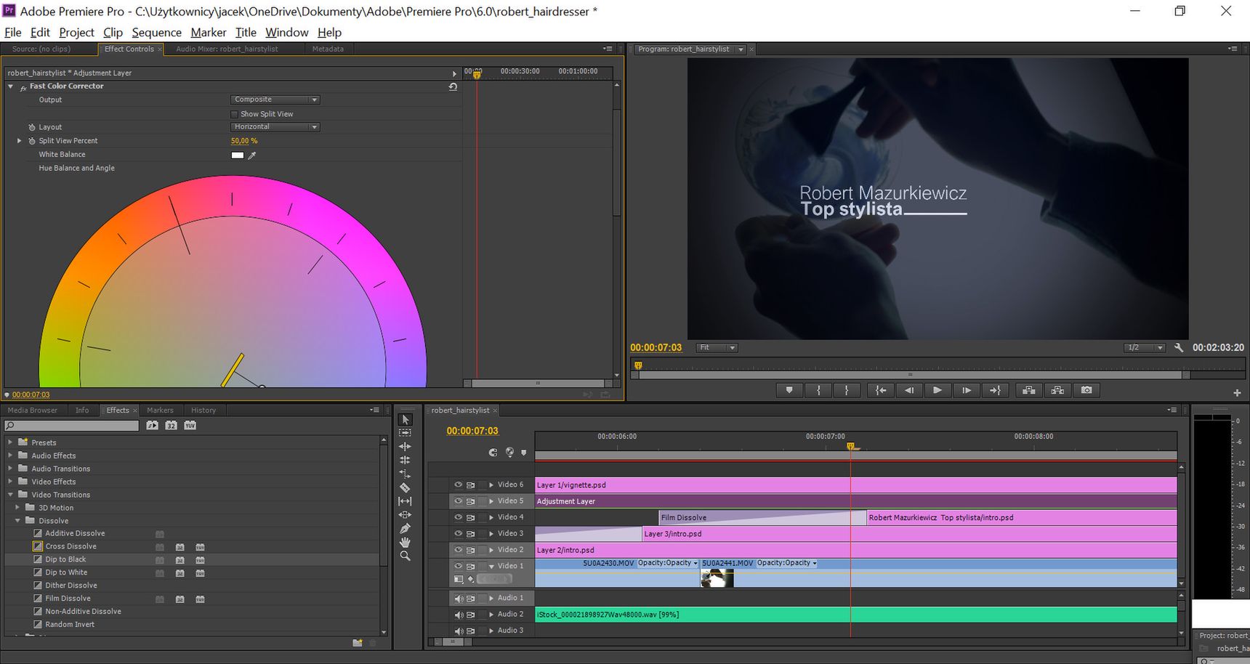Open the Sequence menu
This screenshot has width=1250, height=664.
tap(156, 32)
